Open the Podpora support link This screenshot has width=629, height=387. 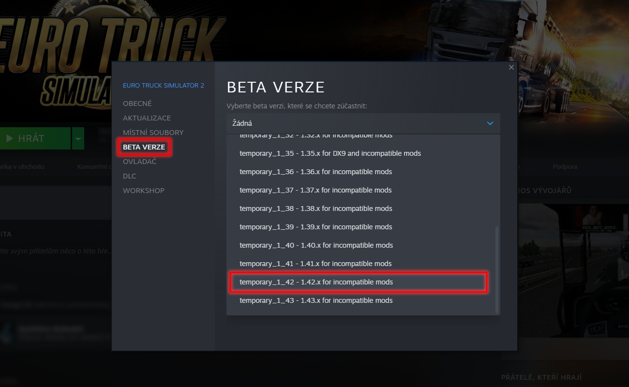[565, 167]
